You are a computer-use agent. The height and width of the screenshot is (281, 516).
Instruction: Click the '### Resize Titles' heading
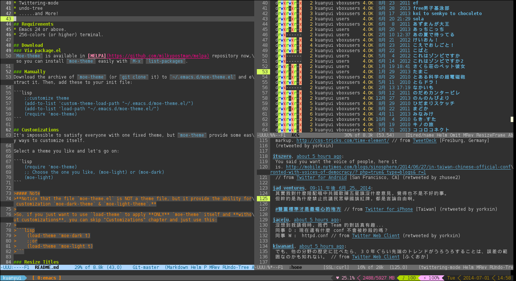(36, 262)
